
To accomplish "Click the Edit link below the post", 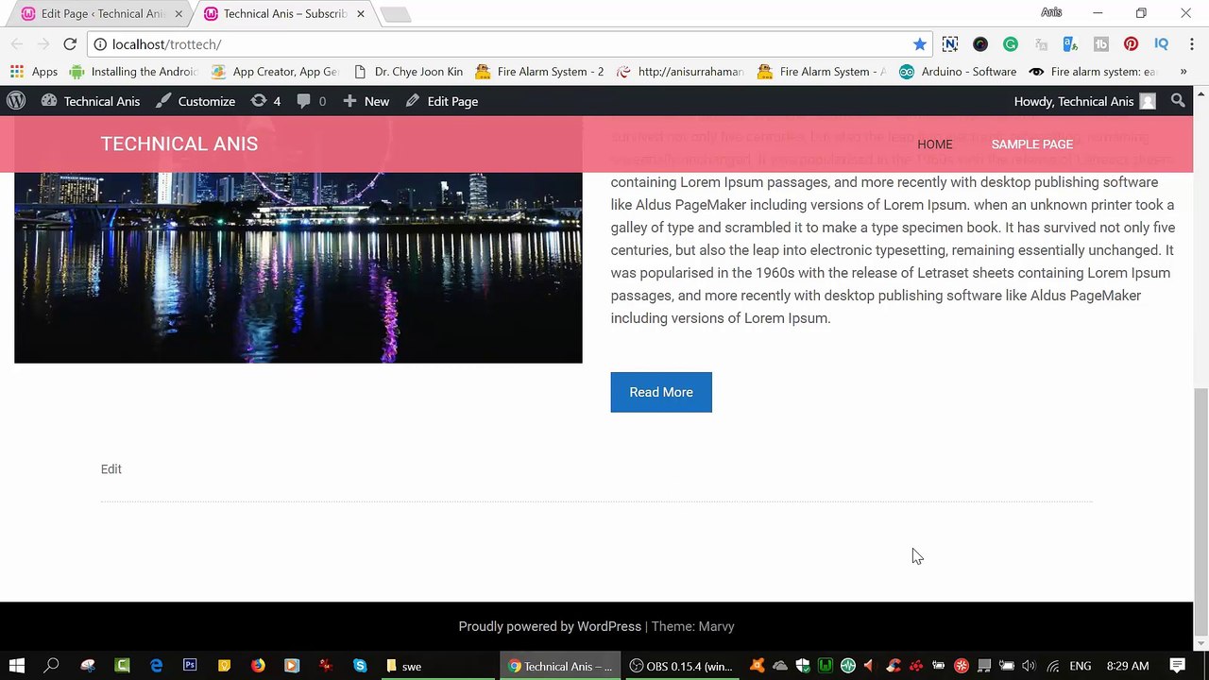I will point(111,468).
